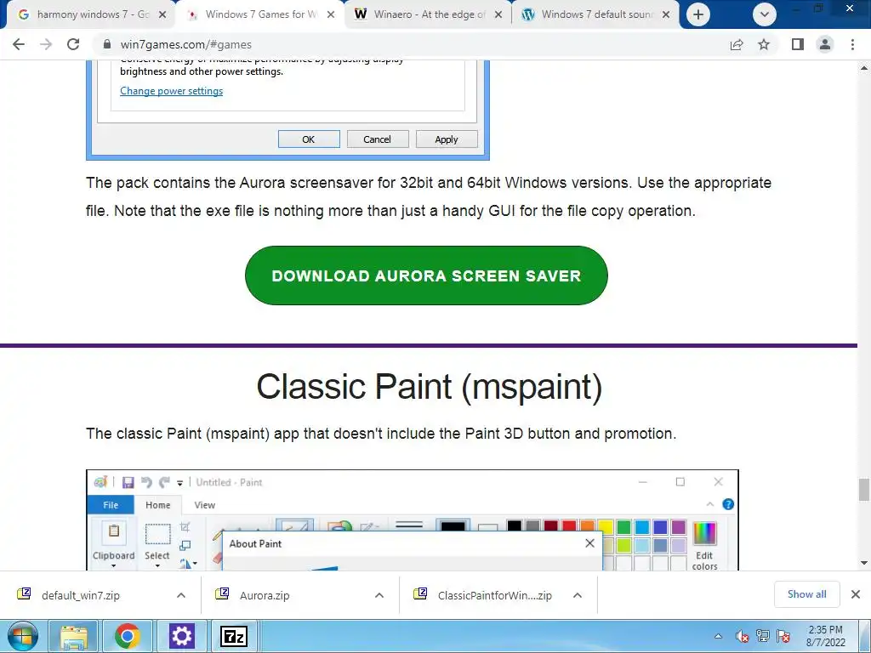Open the Chrome profile icon
The height and width of the screenshot is (653, 871).
tap(825, 44)
